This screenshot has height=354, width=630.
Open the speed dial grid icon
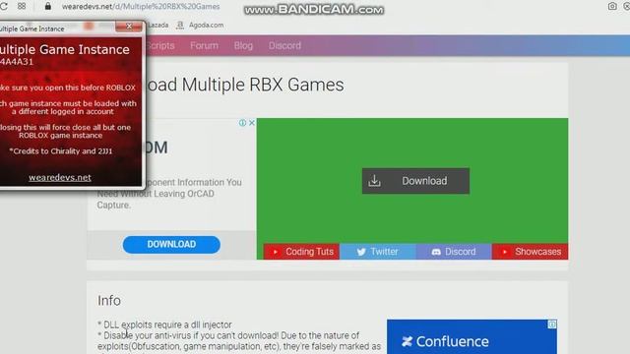pos(22,6)
